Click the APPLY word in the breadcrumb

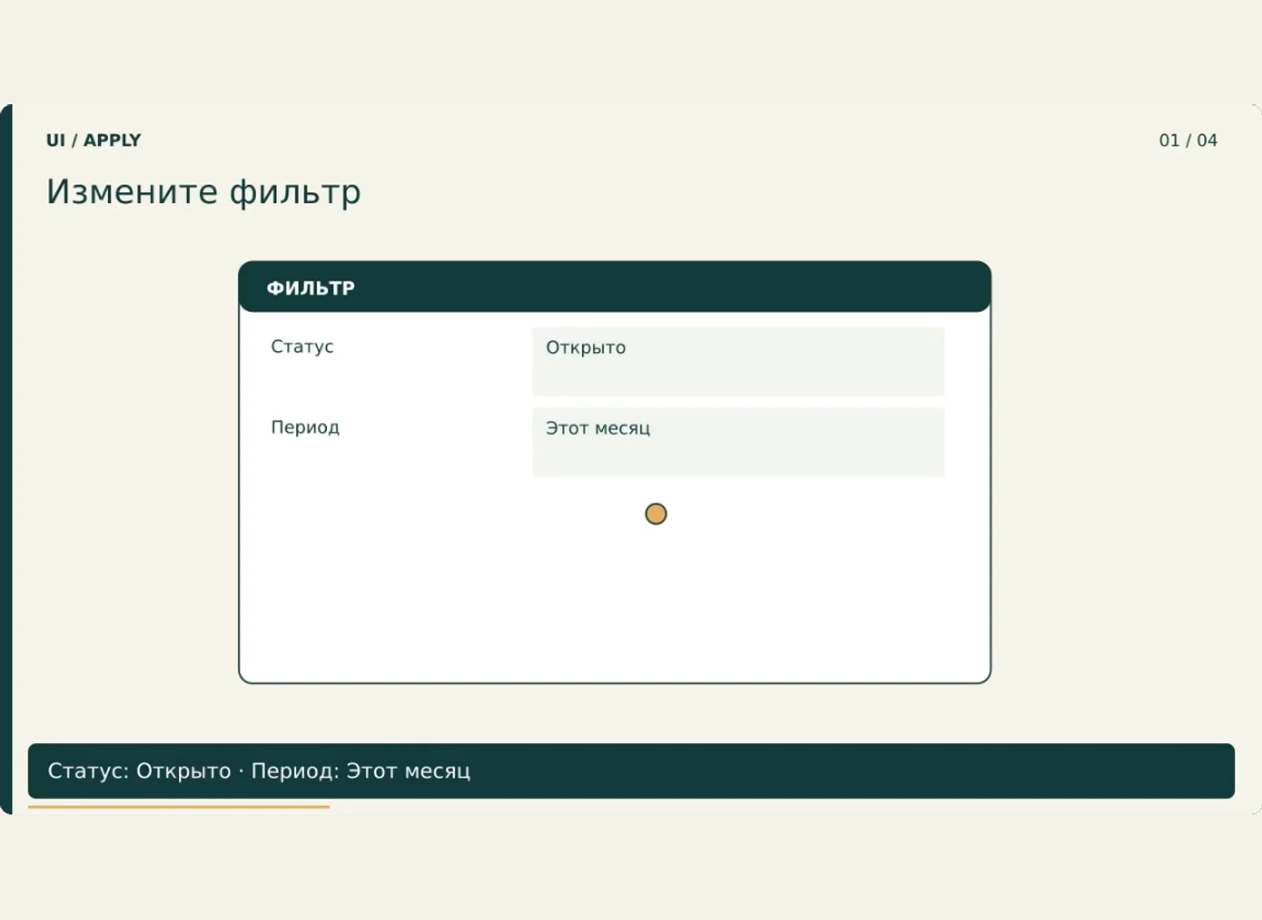(x=112, y=140)
